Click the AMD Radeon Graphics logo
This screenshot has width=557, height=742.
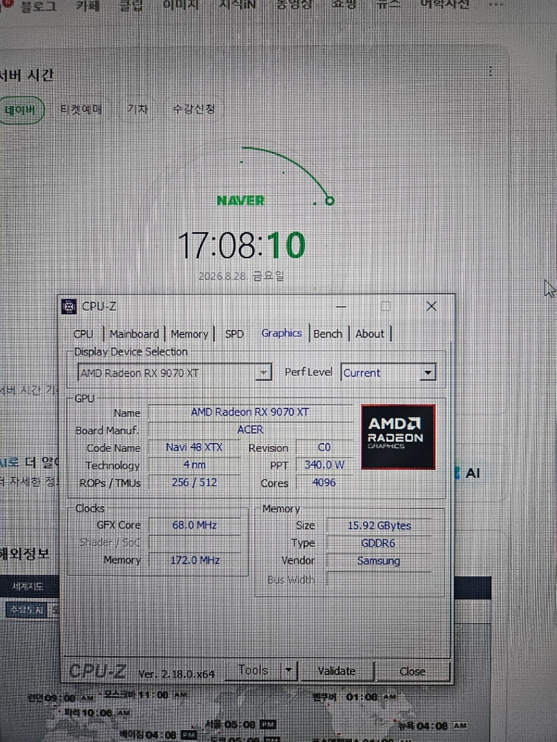398,437
